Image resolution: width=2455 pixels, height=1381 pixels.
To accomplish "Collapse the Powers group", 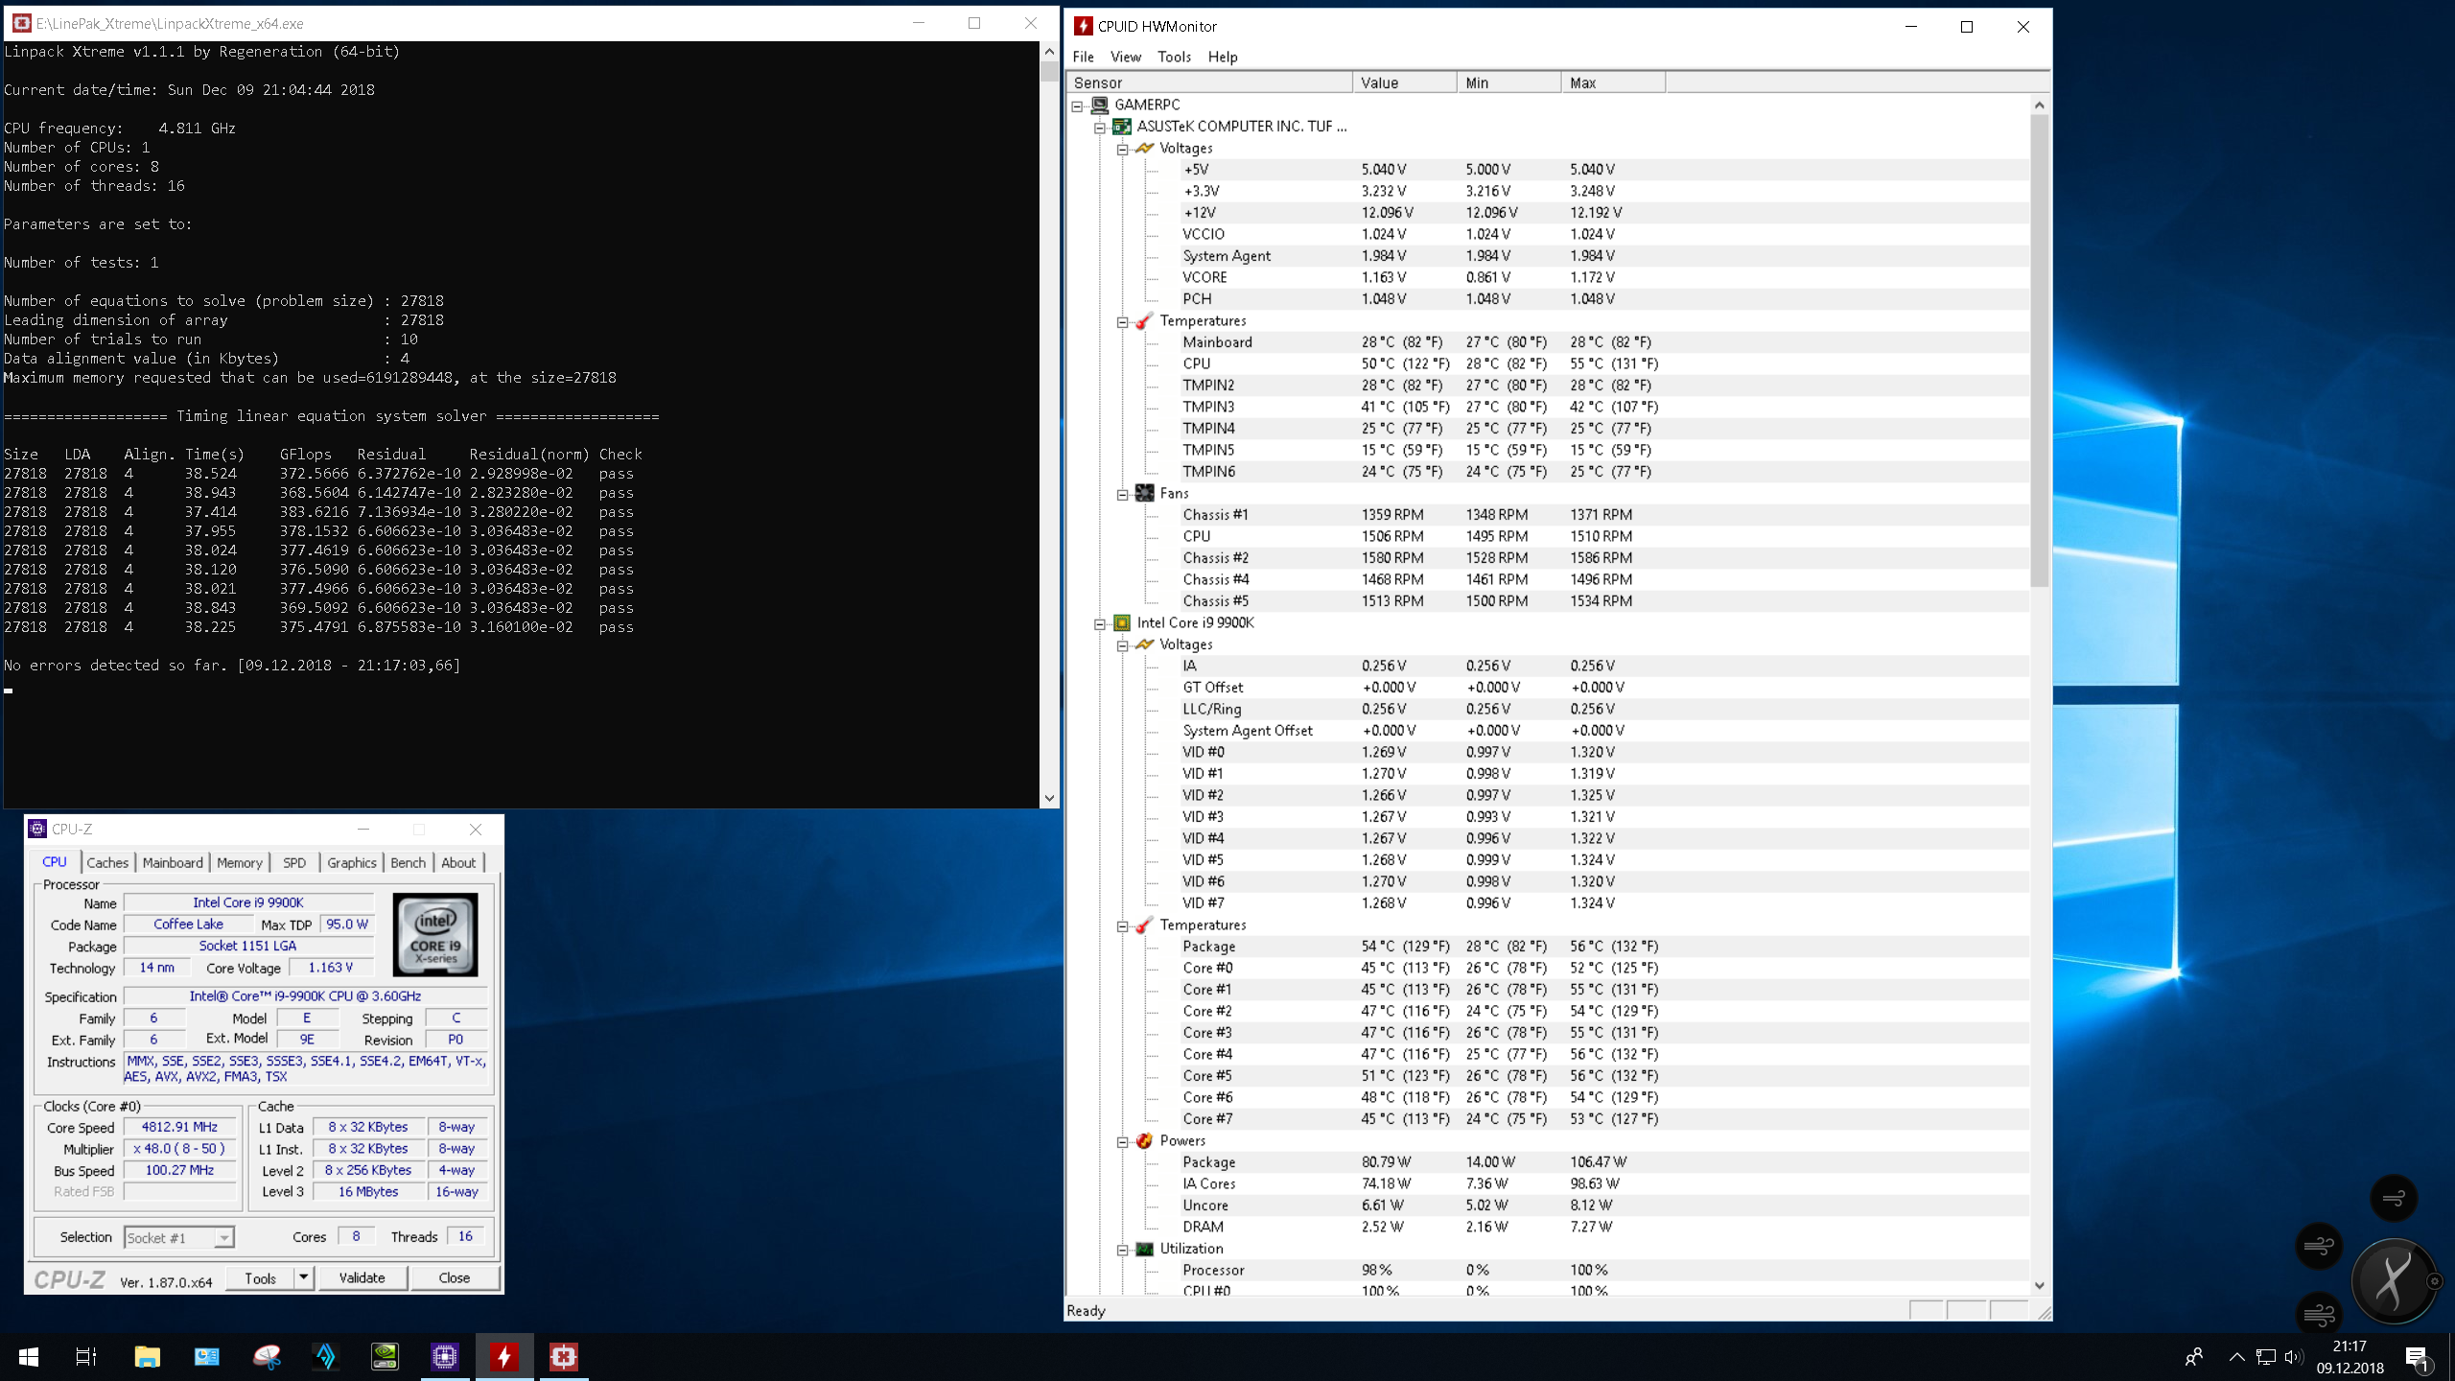I will point(1122,1141).
